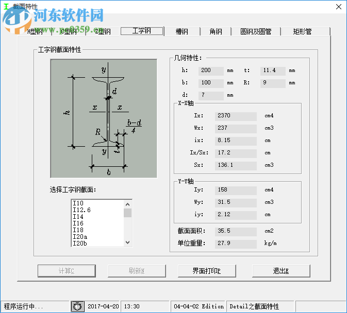
Task: Click the 单位重量 field showing 27.9
Action: (236, 244)
